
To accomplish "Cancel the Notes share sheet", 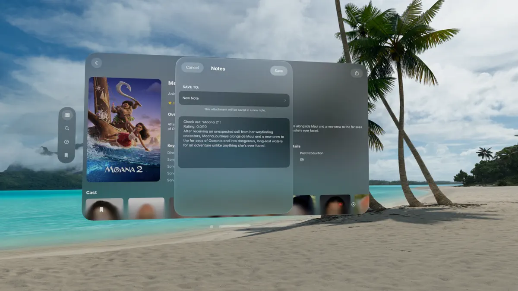I will pyautogui.click(x=192, y=68).
